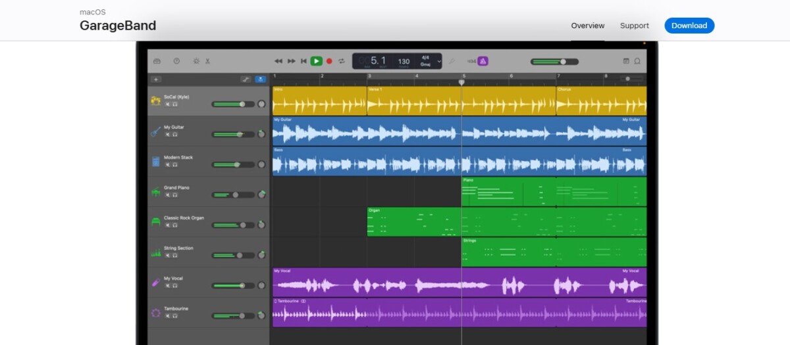Toggle the 1234 count-in button
Image resolution: width=790 pixels, height=345 pixels.
tap(471, 61)
